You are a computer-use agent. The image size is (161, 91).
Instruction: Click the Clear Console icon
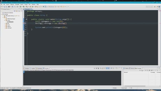click(x=101, y=68)
